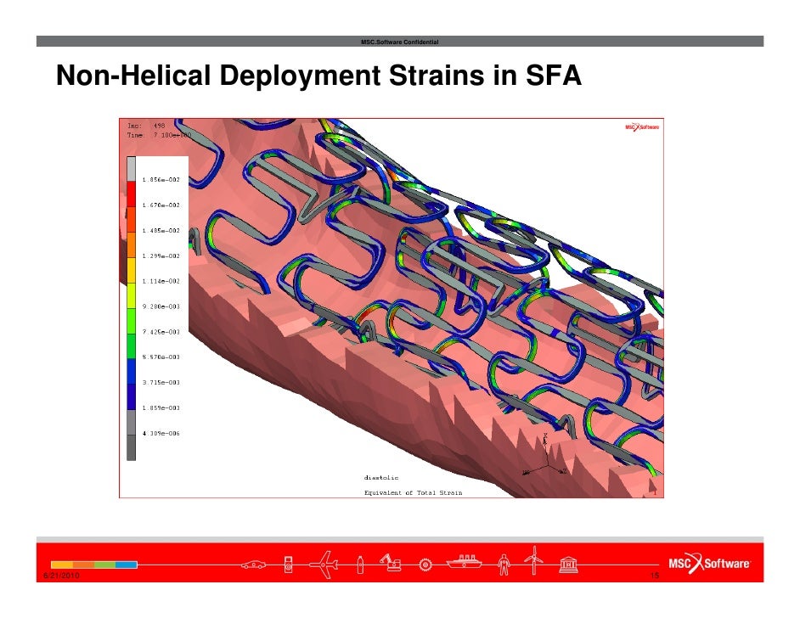Image resolution: width=800 pixels, height=618 pixels.
Task: Click the yellow segment of the footer color bar
Action: click(62, 565)
